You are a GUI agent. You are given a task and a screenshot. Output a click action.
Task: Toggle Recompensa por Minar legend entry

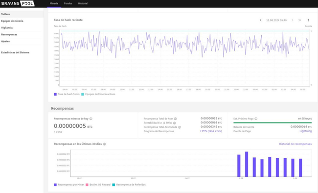click(x=69, y=185)
